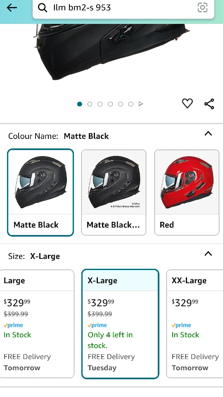Choose the Red helmet colour
Screen dimensions: 223x397
click(187, 193)
